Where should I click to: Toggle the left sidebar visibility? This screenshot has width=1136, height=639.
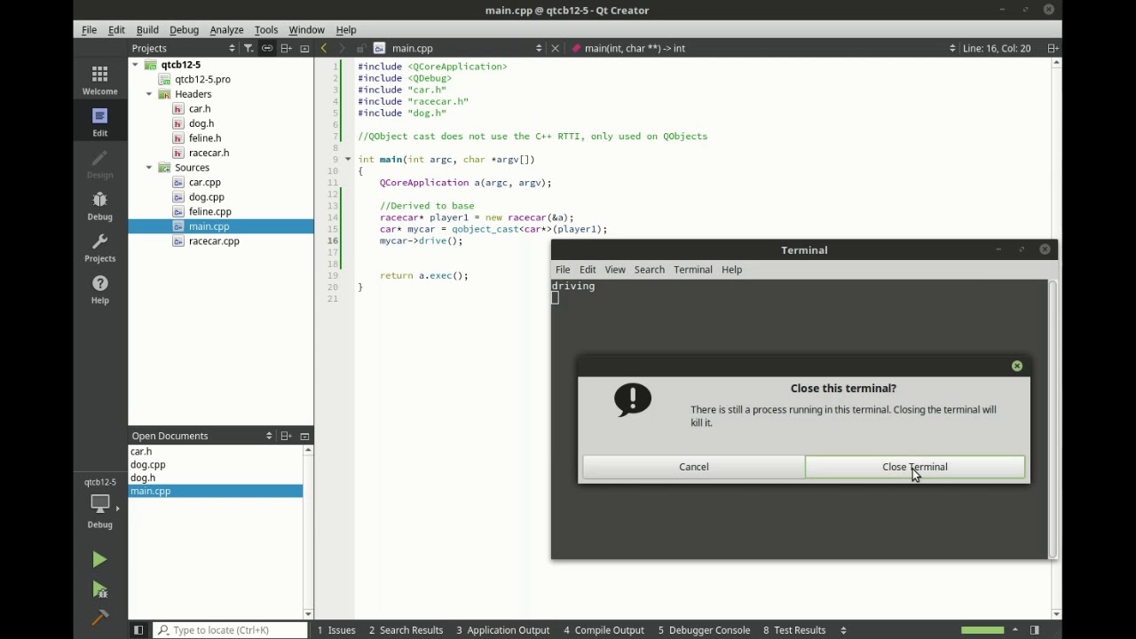pyautogui.click(x=138, y=630)
